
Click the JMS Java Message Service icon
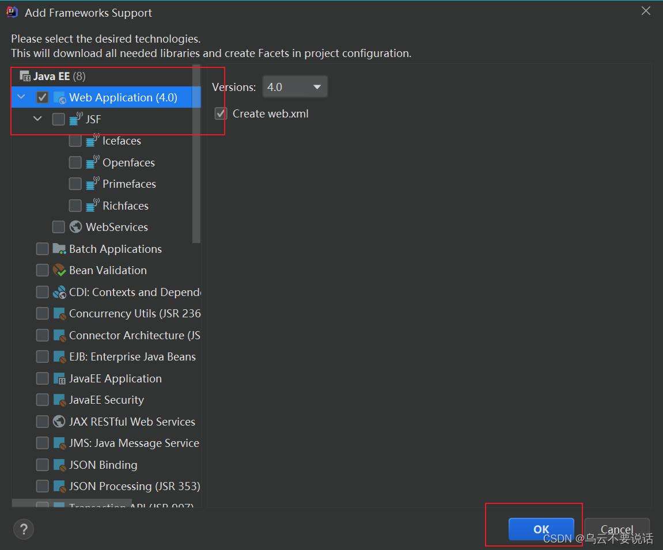[60, 443]
